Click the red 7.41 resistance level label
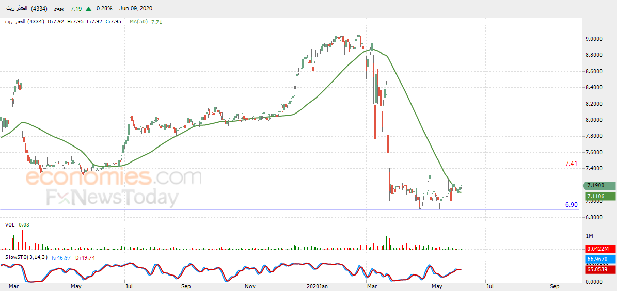This screenshot has height=291, width=617. point(572,164)
